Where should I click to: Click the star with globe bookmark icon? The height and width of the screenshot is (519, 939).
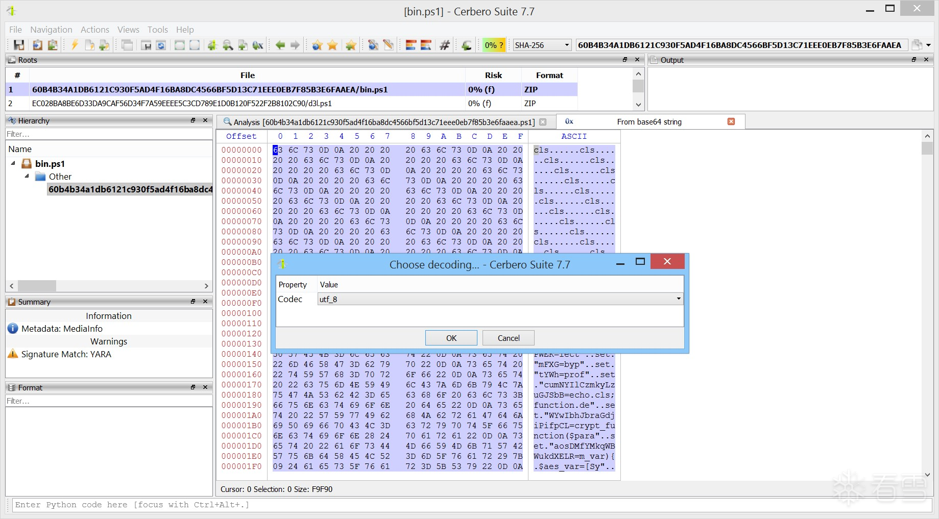[317, 45]
